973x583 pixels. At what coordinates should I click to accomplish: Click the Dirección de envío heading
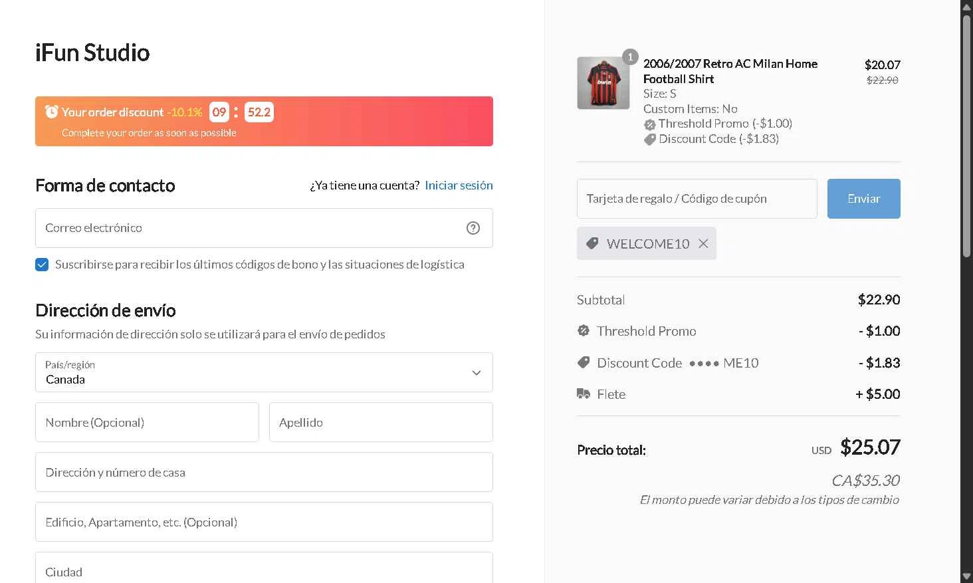[x=106, y=310]
